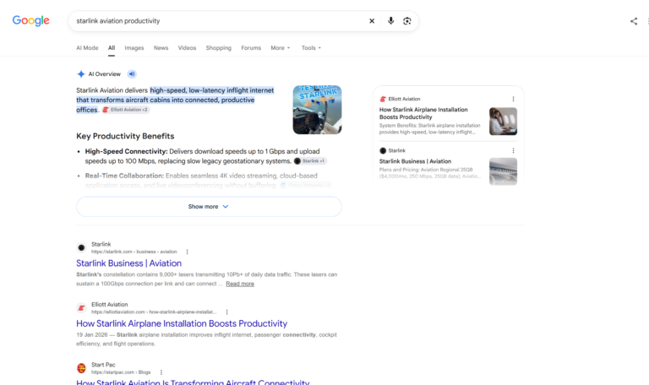This screenshot has width=649, height=385.
Task: Click the Key Productivity Benefits heading
Action: click(125, 136)
